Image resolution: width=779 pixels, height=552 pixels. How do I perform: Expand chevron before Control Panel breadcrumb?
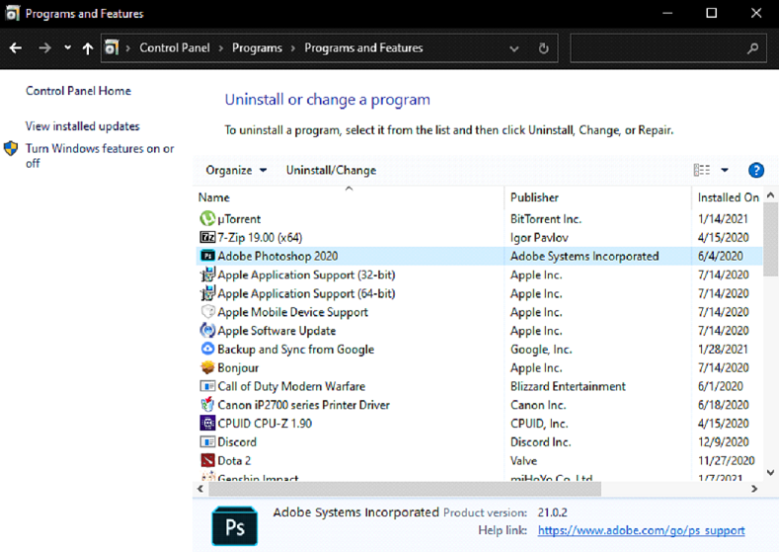click(x=128, y=48)
